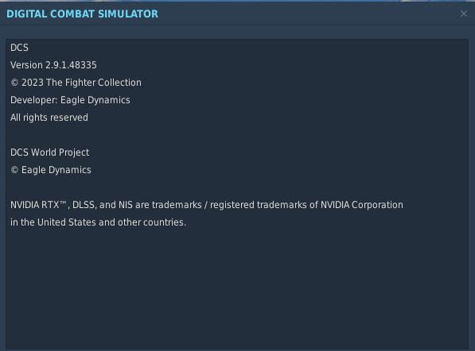Click the Developer: label
The height and width of the screenshot is (351, 475).
(34, 100)
